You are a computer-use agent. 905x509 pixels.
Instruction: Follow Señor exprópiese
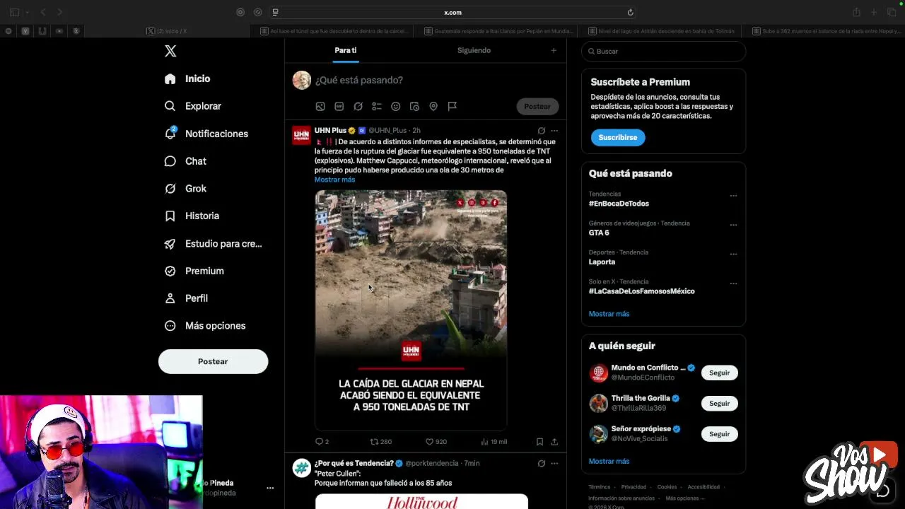click(x=719, y=434)
